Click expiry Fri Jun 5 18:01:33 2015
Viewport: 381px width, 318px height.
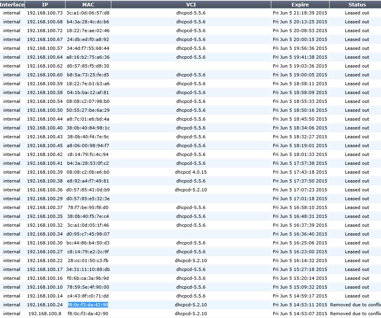(x=300, y=154)
